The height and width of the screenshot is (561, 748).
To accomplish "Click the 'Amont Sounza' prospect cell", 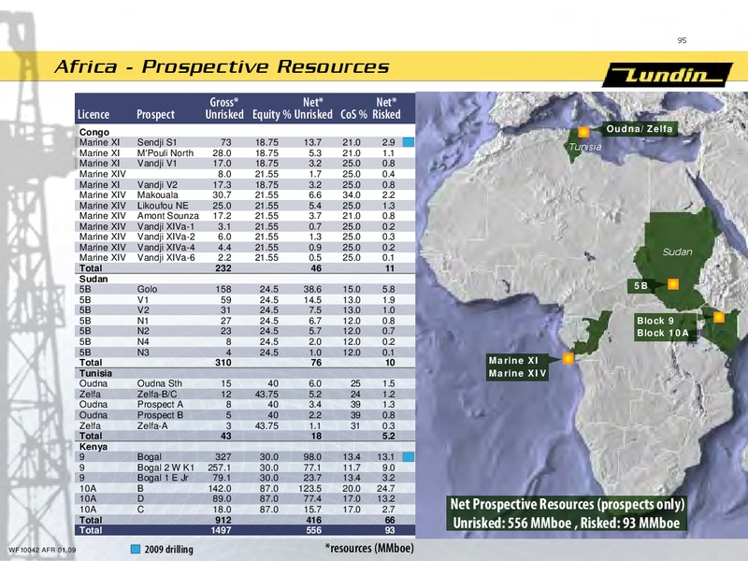I will coord(168,216).
